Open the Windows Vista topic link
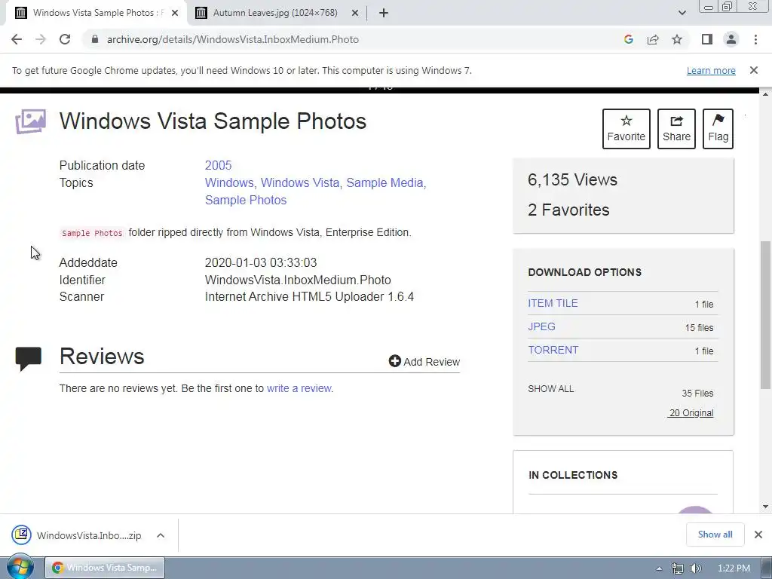 click(300, 182)
